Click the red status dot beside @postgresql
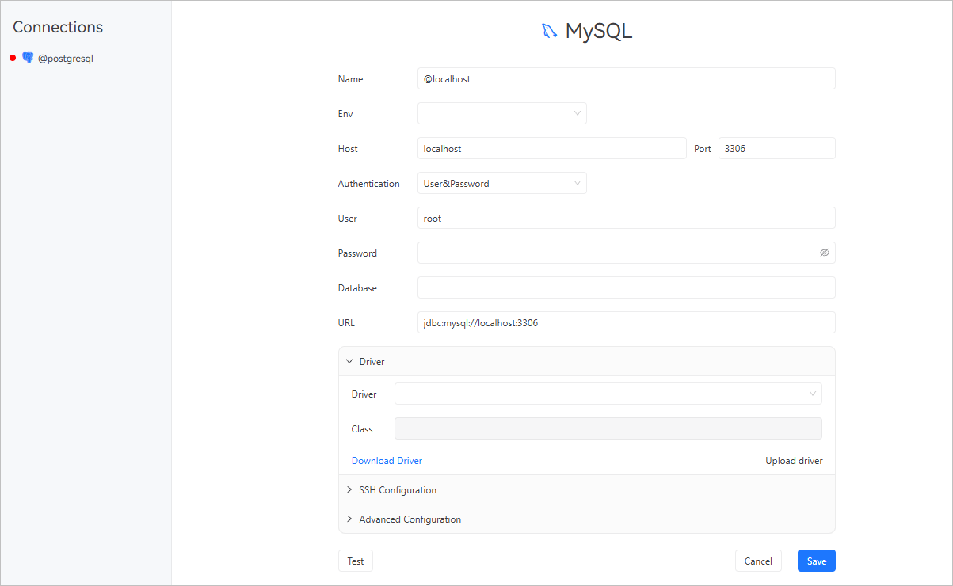The image size is (953, 586). [13, 58]
